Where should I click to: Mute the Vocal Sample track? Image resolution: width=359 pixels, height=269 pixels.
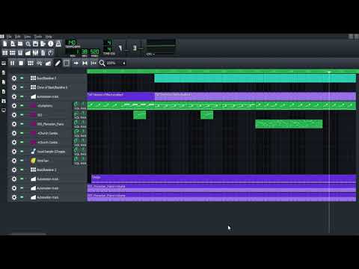(x=22, y=151)
